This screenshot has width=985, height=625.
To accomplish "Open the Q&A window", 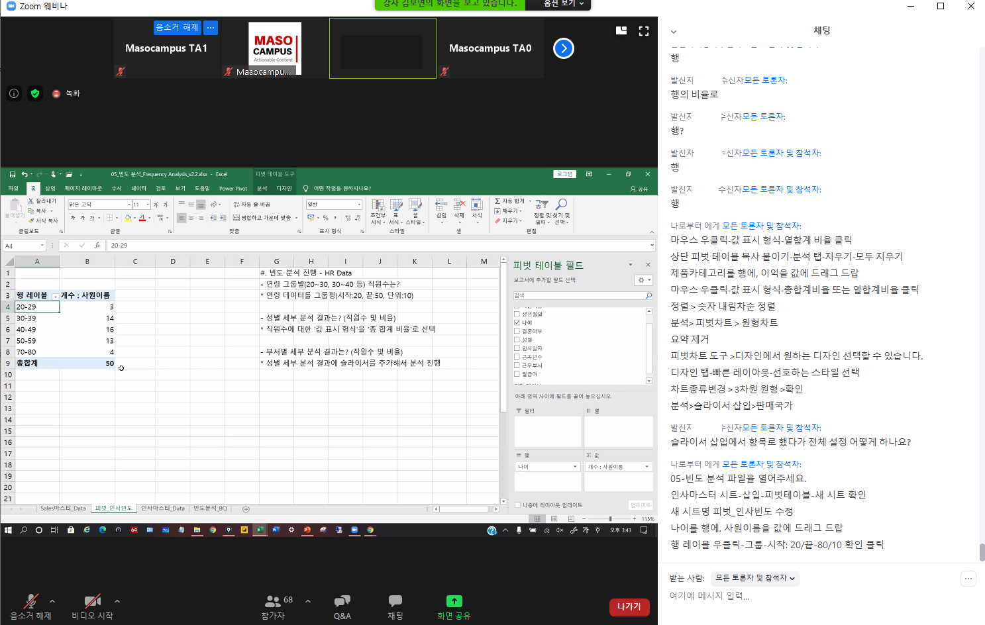I will click(x=342, y=601).
